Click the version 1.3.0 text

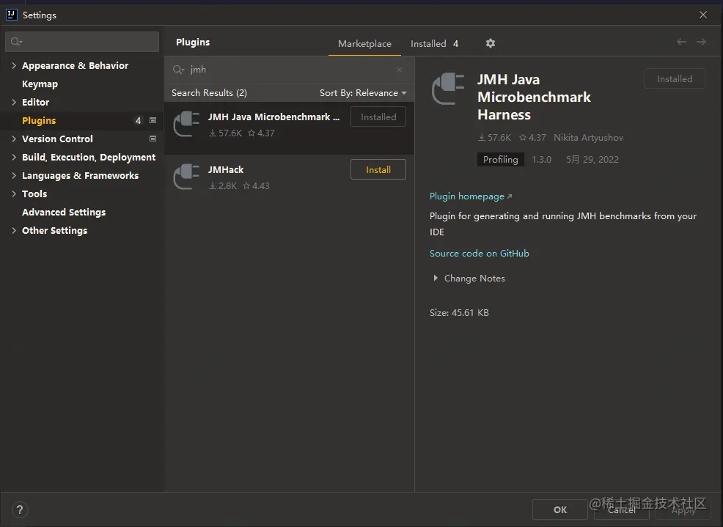pyautogui.click(x=541, y=160)
